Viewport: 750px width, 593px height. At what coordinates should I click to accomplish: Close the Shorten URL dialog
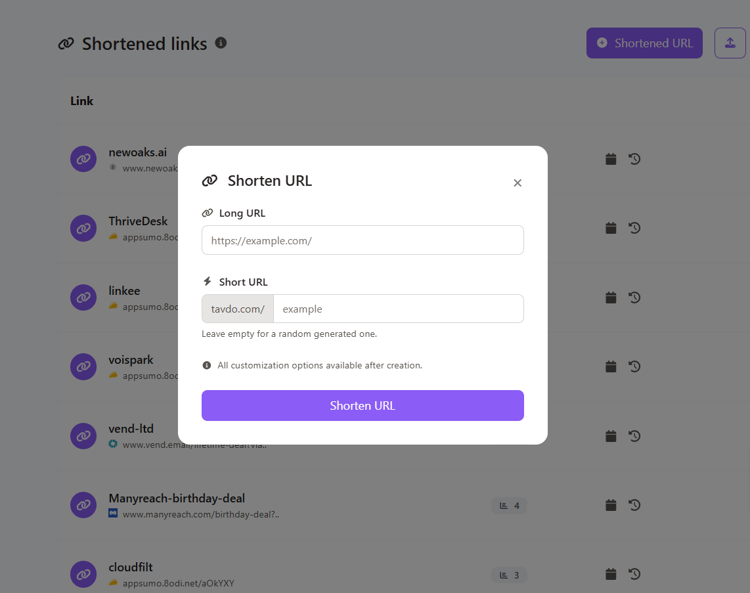(x=518, y=183)
